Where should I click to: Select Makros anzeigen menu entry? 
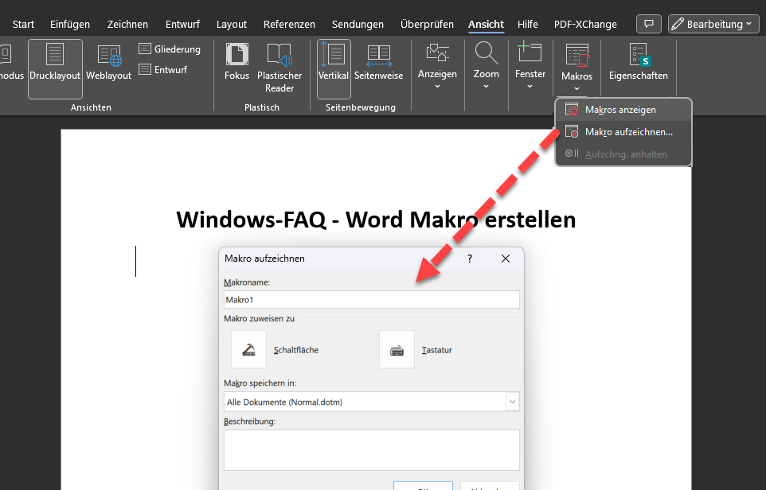point(619,110)
